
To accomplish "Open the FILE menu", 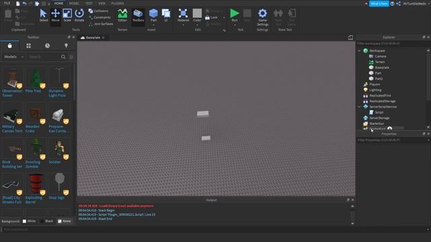I will click(x=7, y=3).
